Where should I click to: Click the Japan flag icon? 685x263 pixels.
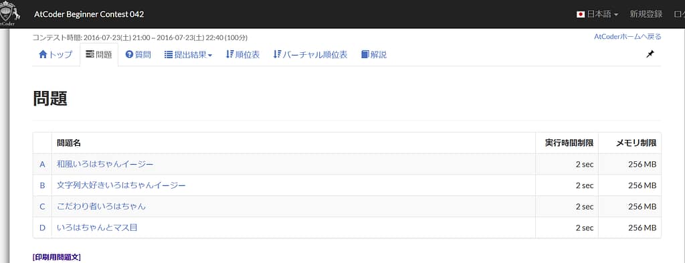pos(580,15)
